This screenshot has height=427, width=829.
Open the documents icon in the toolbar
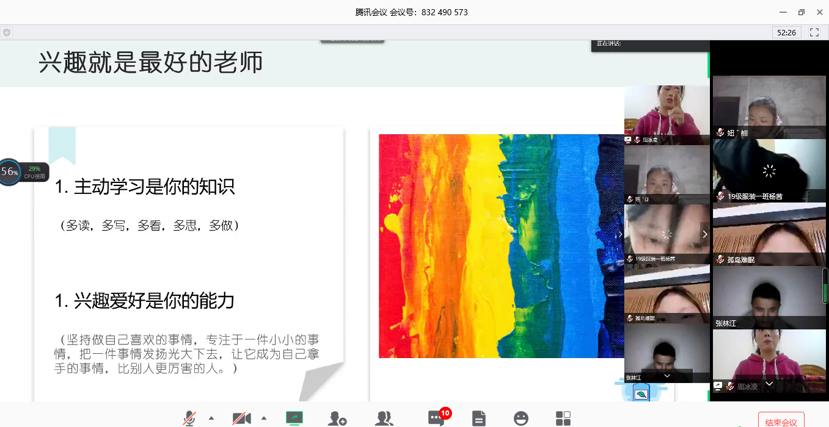point(479,418)
